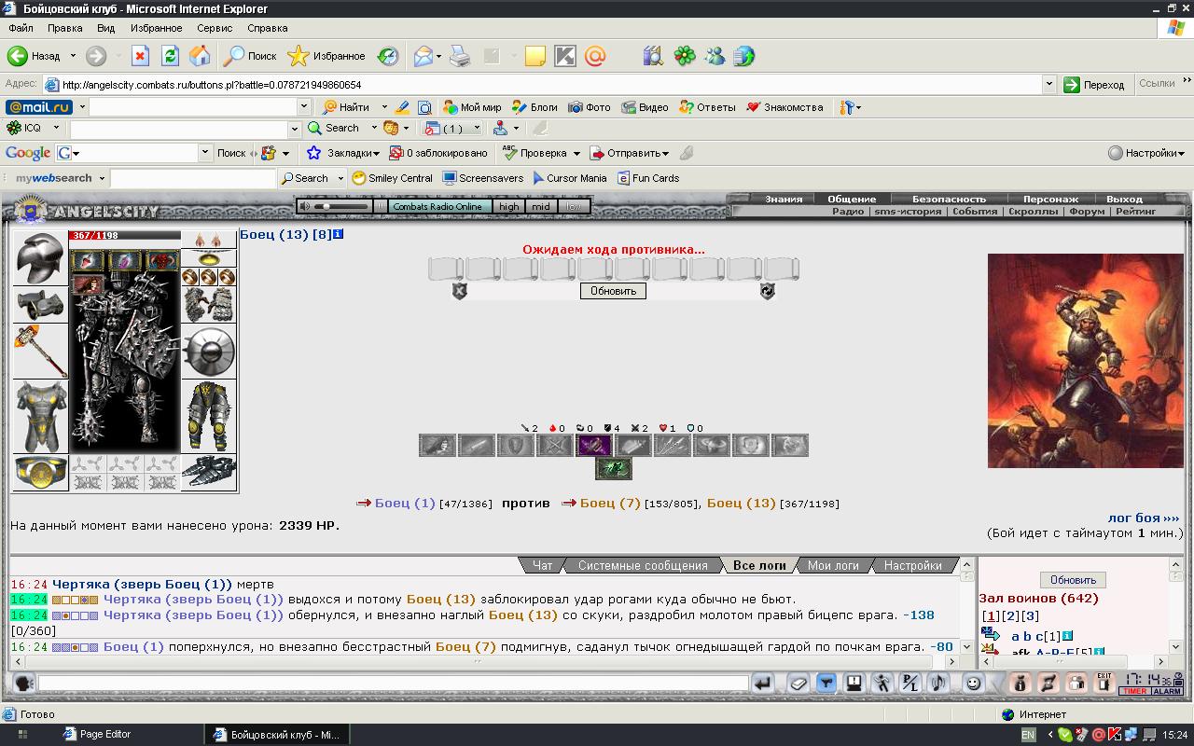
Task: Open the Настройки chat tab
Action: pos(912,565)
